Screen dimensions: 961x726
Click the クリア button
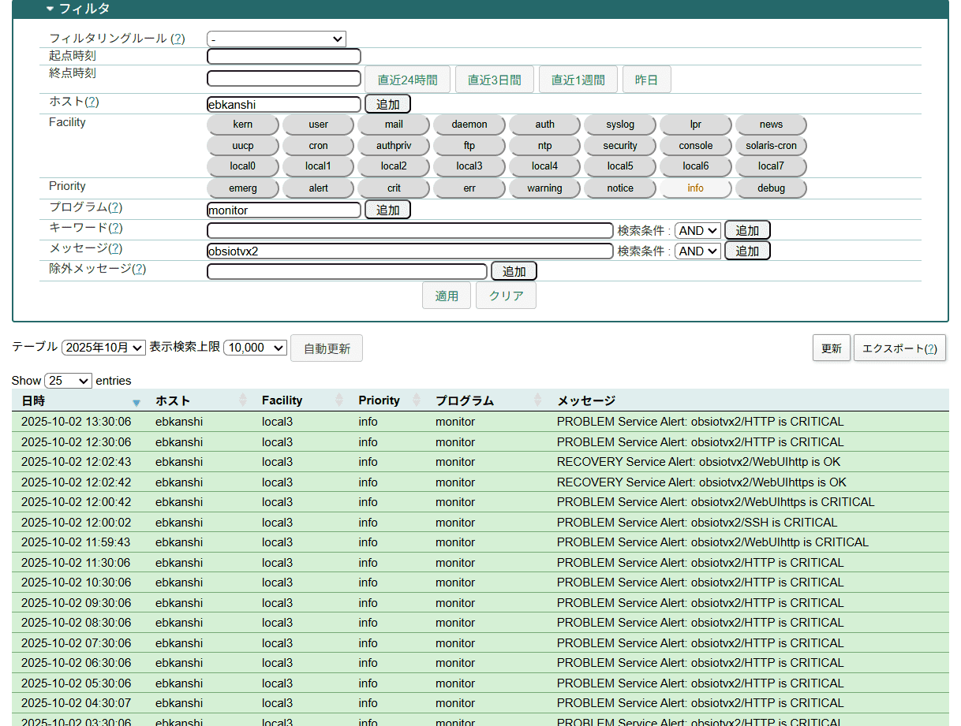(506, 296)
